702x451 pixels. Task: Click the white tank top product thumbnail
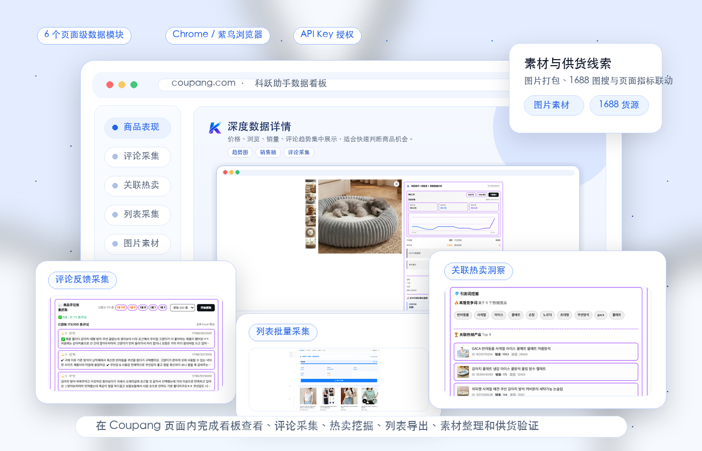[x=308, y=396]
